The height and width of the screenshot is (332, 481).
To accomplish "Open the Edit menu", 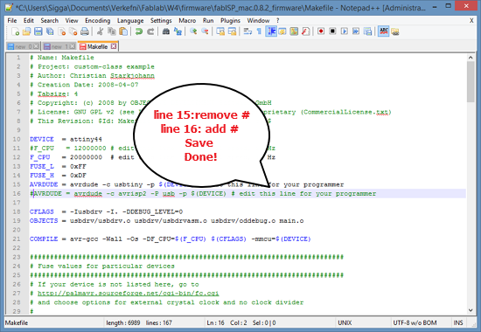I will click(x=29, y=21).
